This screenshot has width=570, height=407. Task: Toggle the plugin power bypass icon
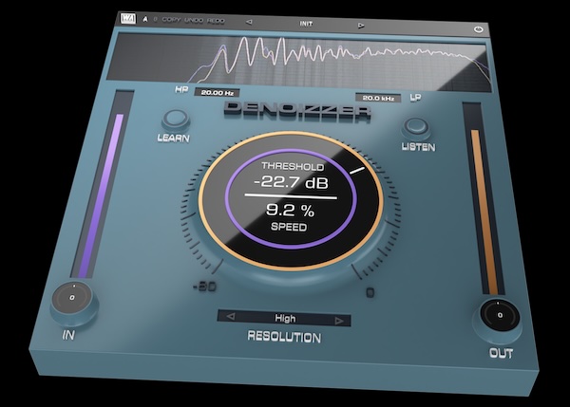[479, 29]
